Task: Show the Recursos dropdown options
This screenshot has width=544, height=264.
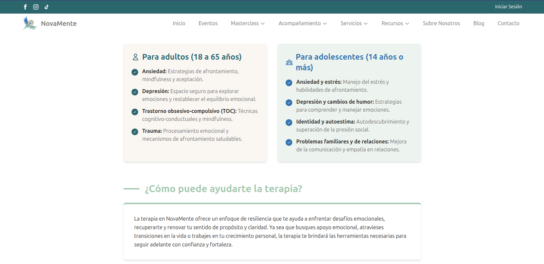Action: coord(395,24)
